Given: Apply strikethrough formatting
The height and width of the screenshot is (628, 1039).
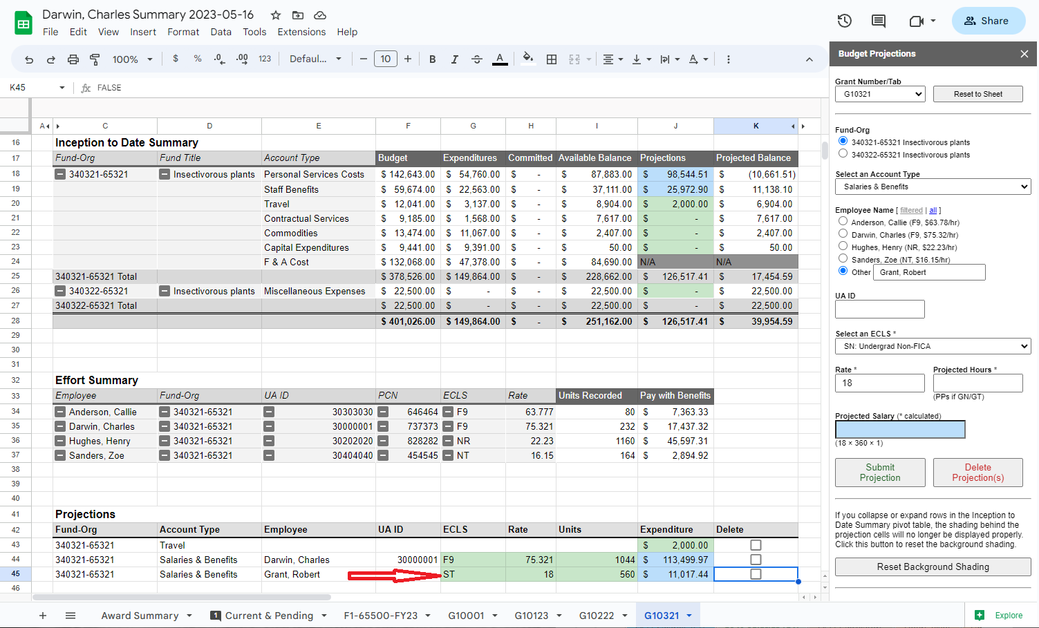Looking at the screenshot, I should click(x=476, y=59).
